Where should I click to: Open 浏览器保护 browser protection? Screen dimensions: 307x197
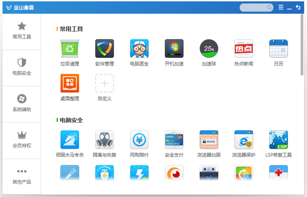tap(244, 140)
